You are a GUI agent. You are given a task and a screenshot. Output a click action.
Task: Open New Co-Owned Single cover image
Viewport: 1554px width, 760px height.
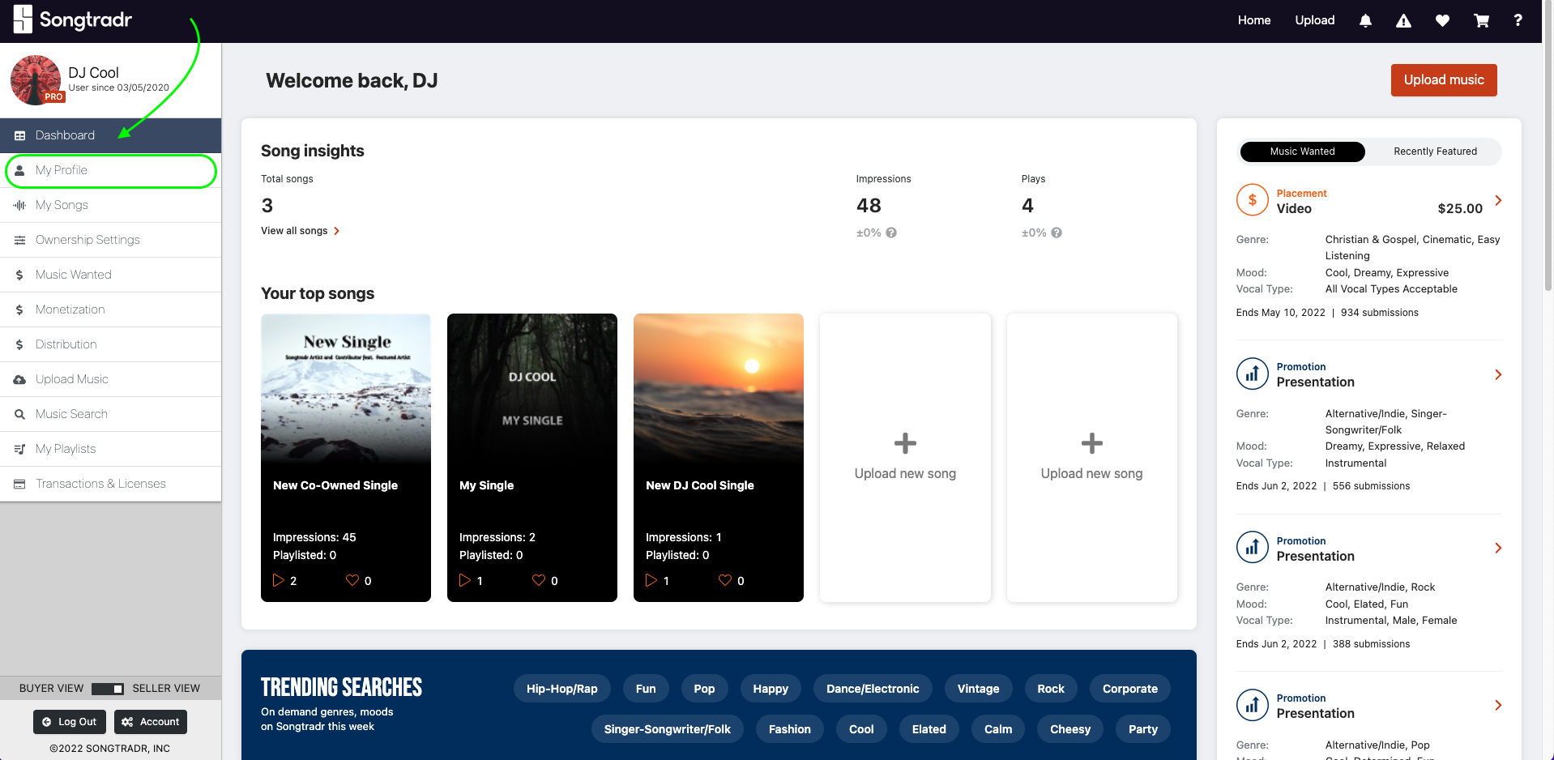[346, 388]
